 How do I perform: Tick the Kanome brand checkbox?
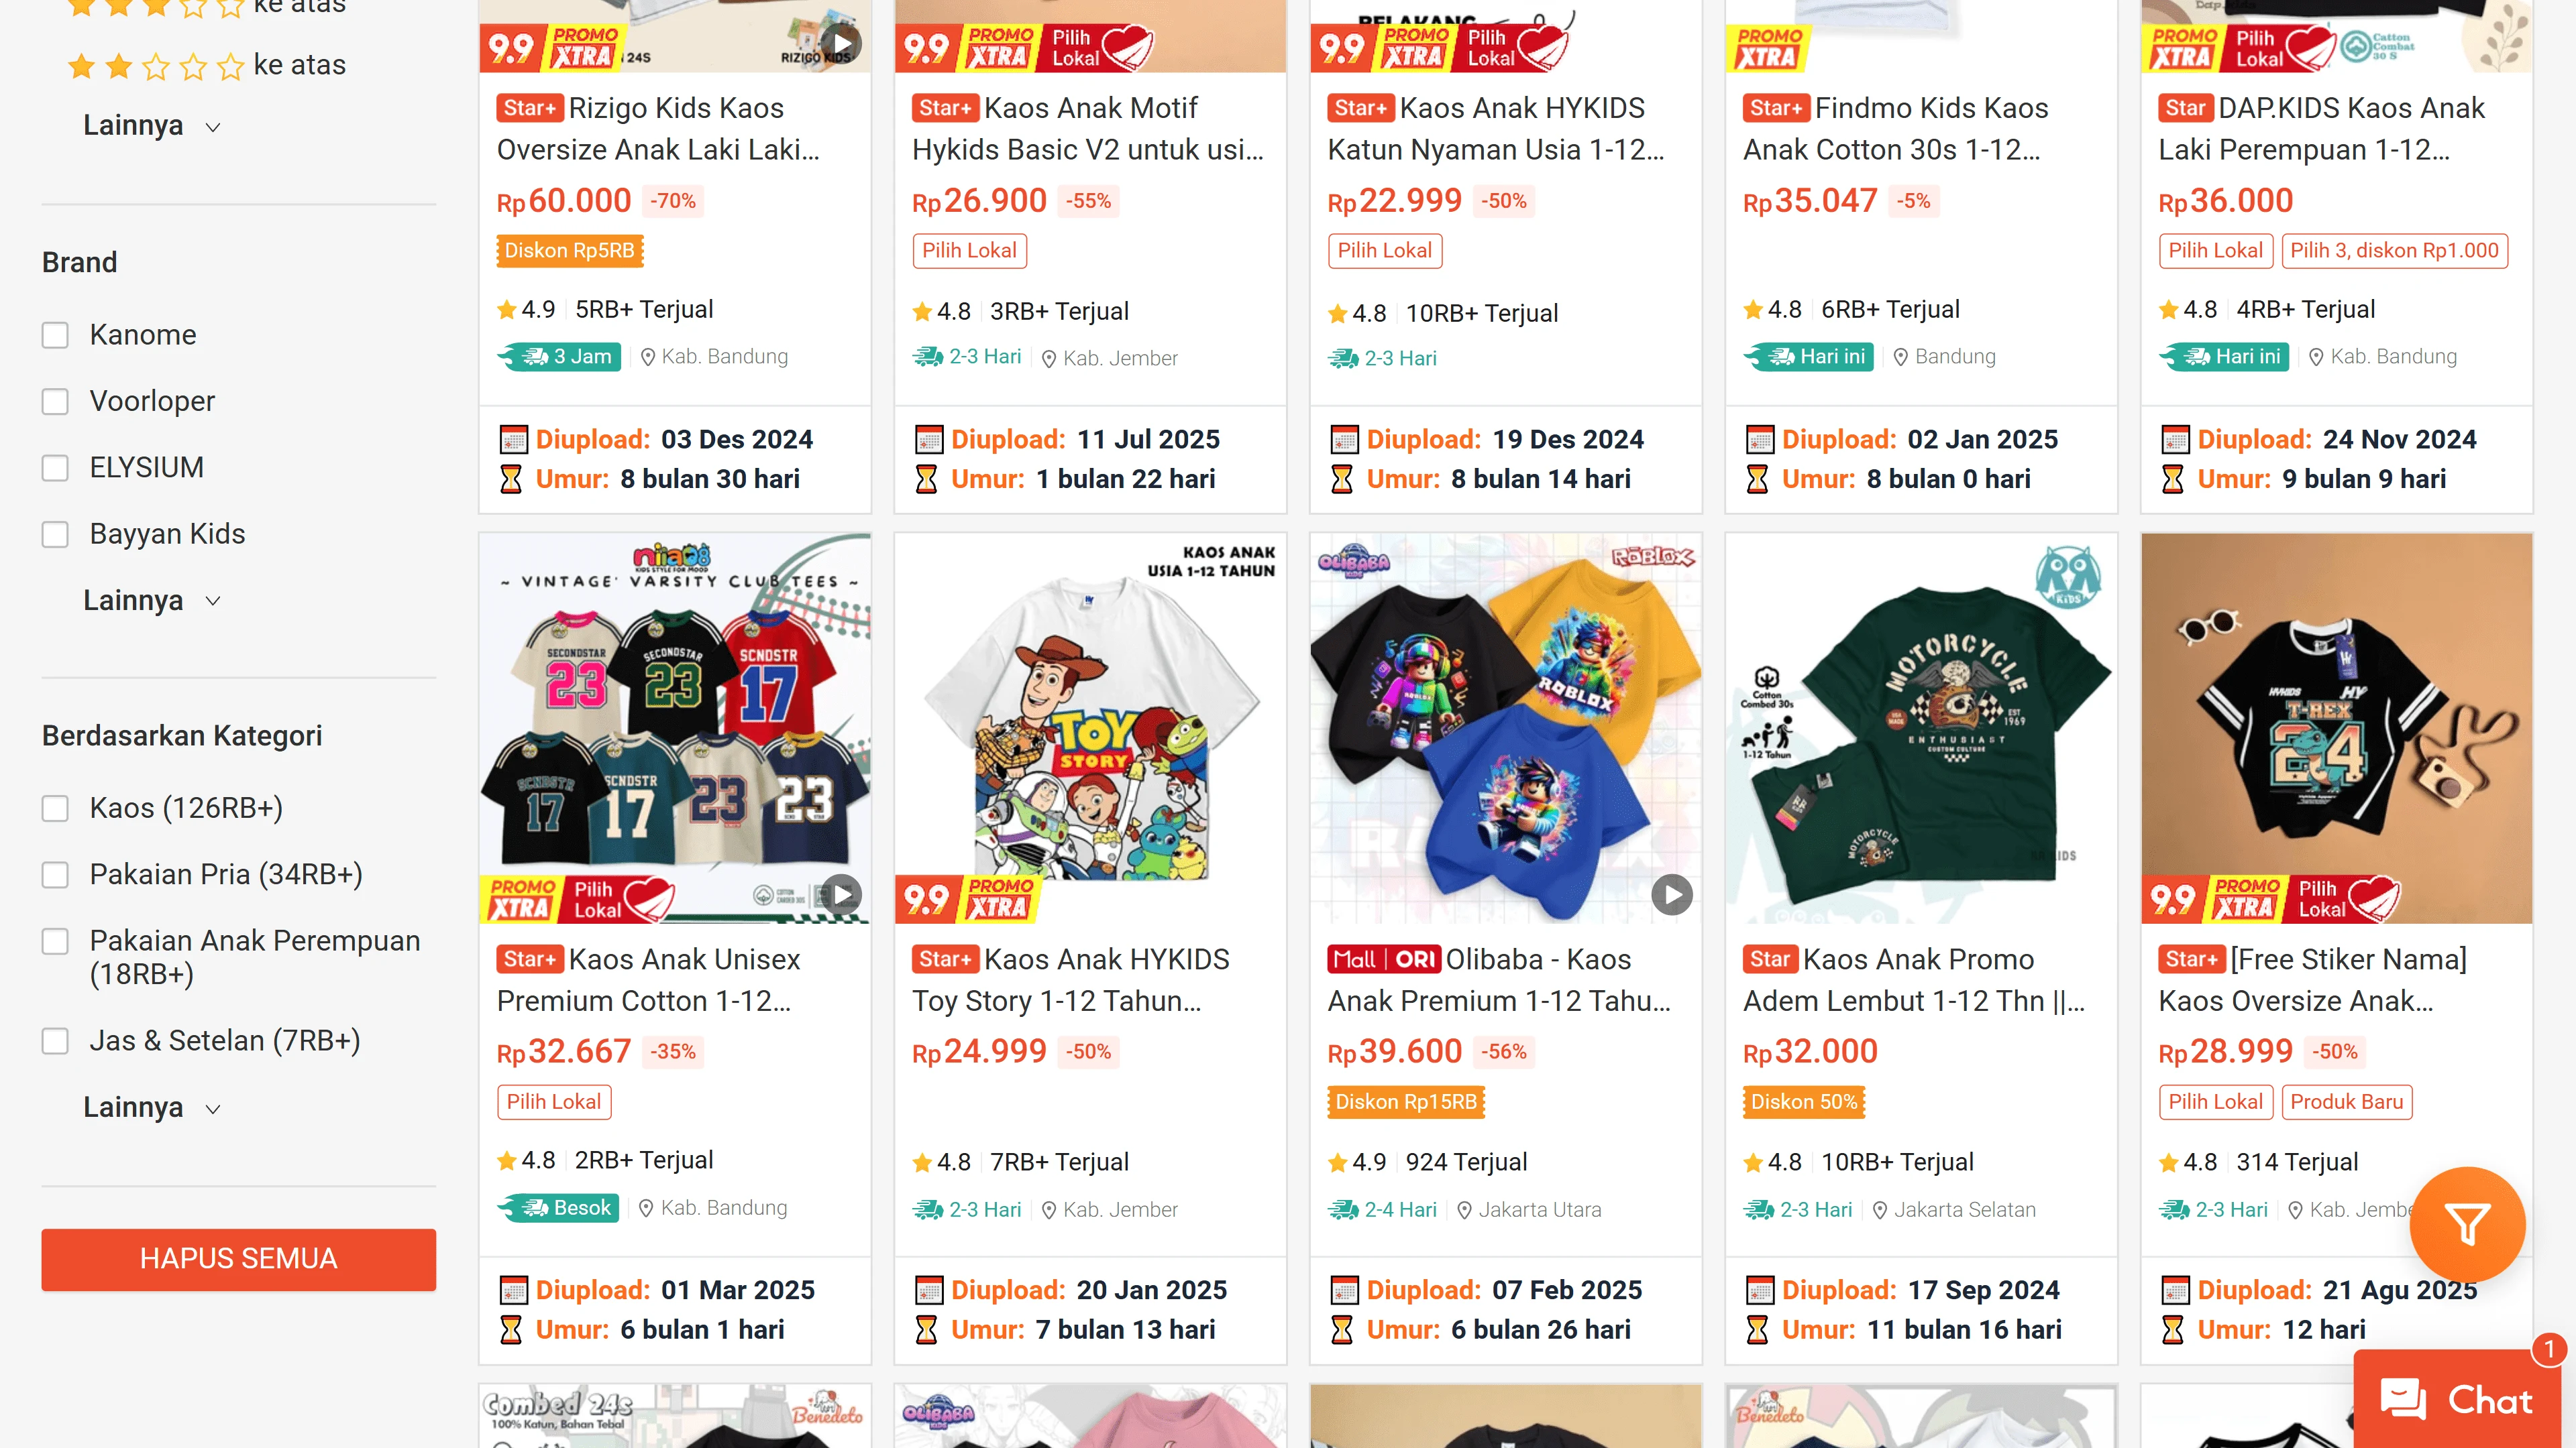[x=55, y=335]
